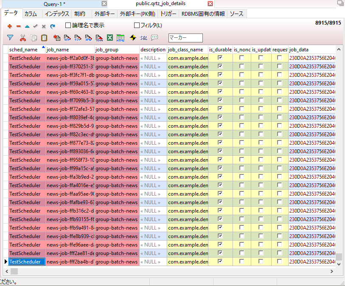Click the add row plus button
345x286 pixels.
click(x=9, y=26)
